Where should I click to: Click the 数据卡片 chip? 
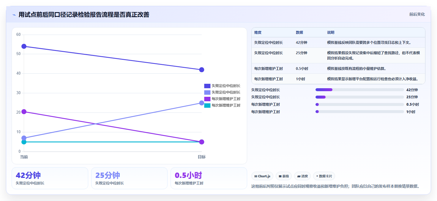[324, 176]
